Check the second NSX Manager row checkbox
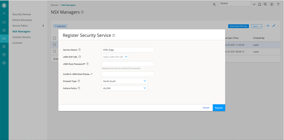This screenshot has width=284, height=140. tap(54, 52)
